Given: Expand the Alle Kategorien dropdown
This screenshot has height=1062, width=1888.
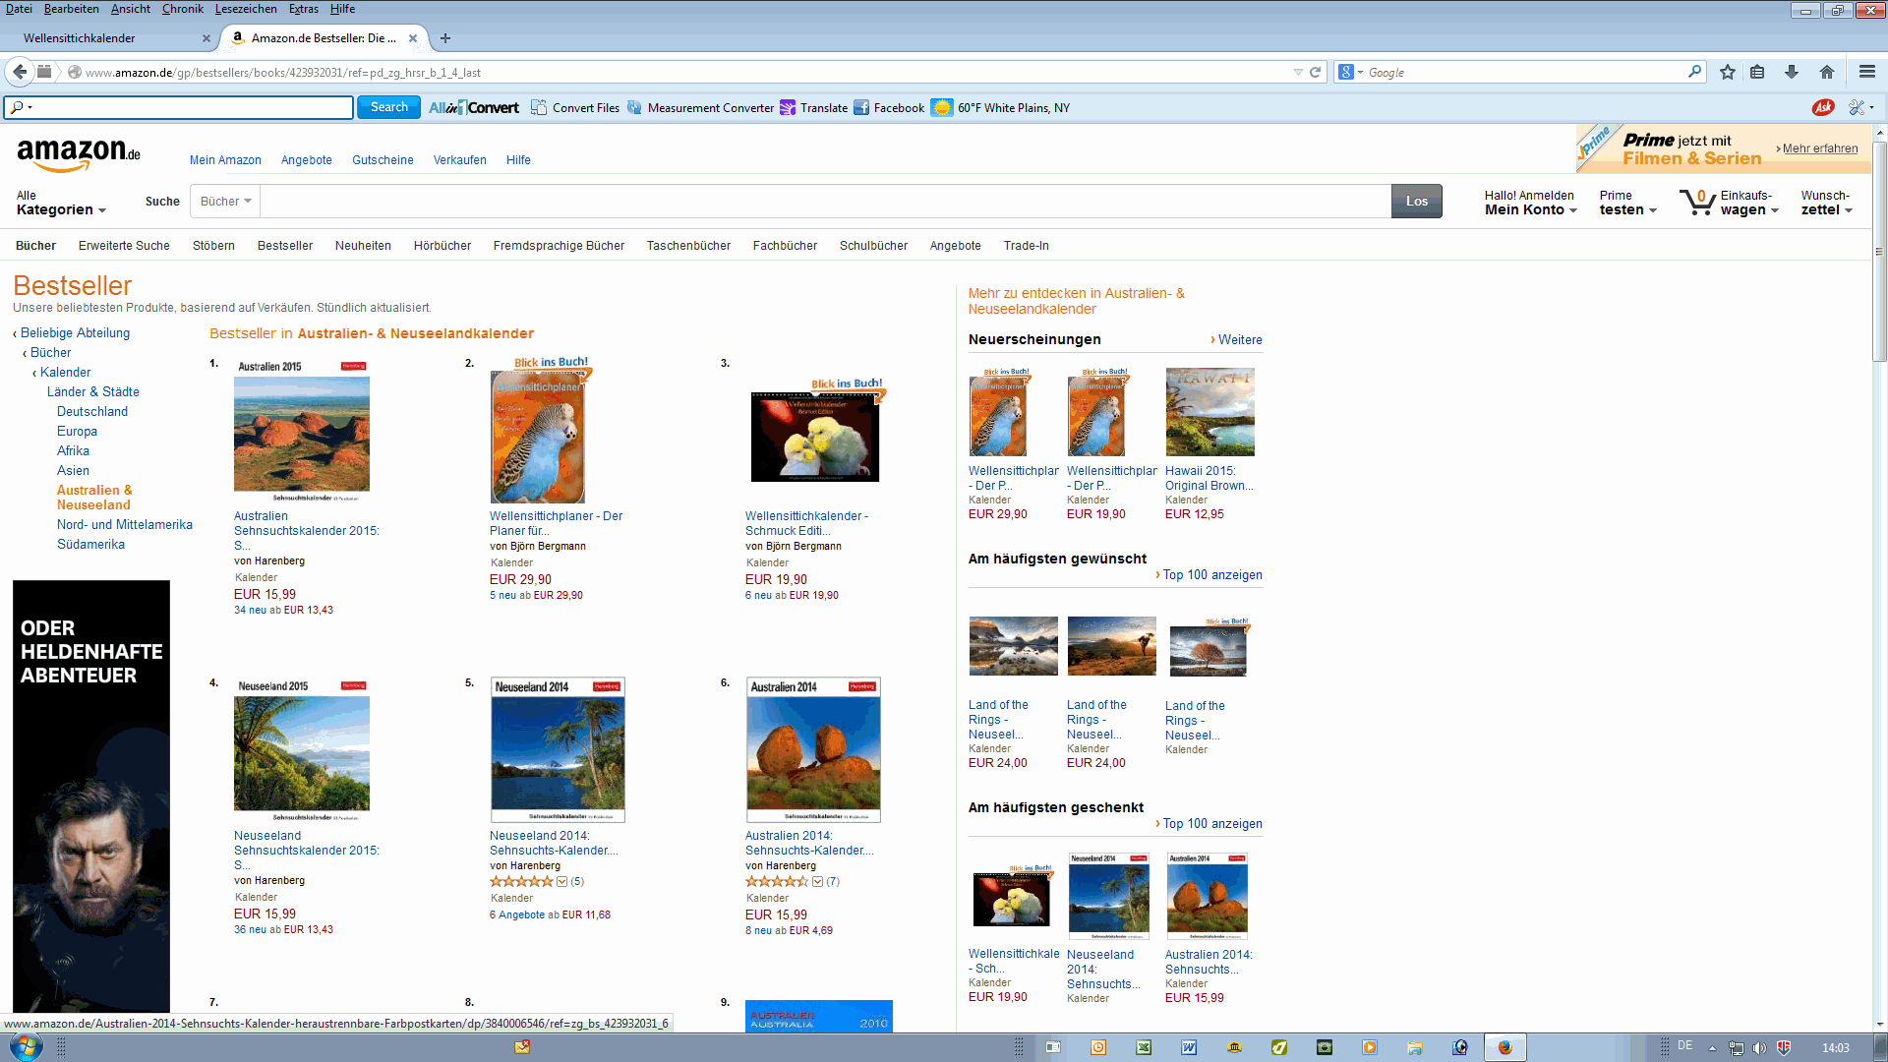Looking at the screenshot, I should pyautogui.click(x=60, y=203).
